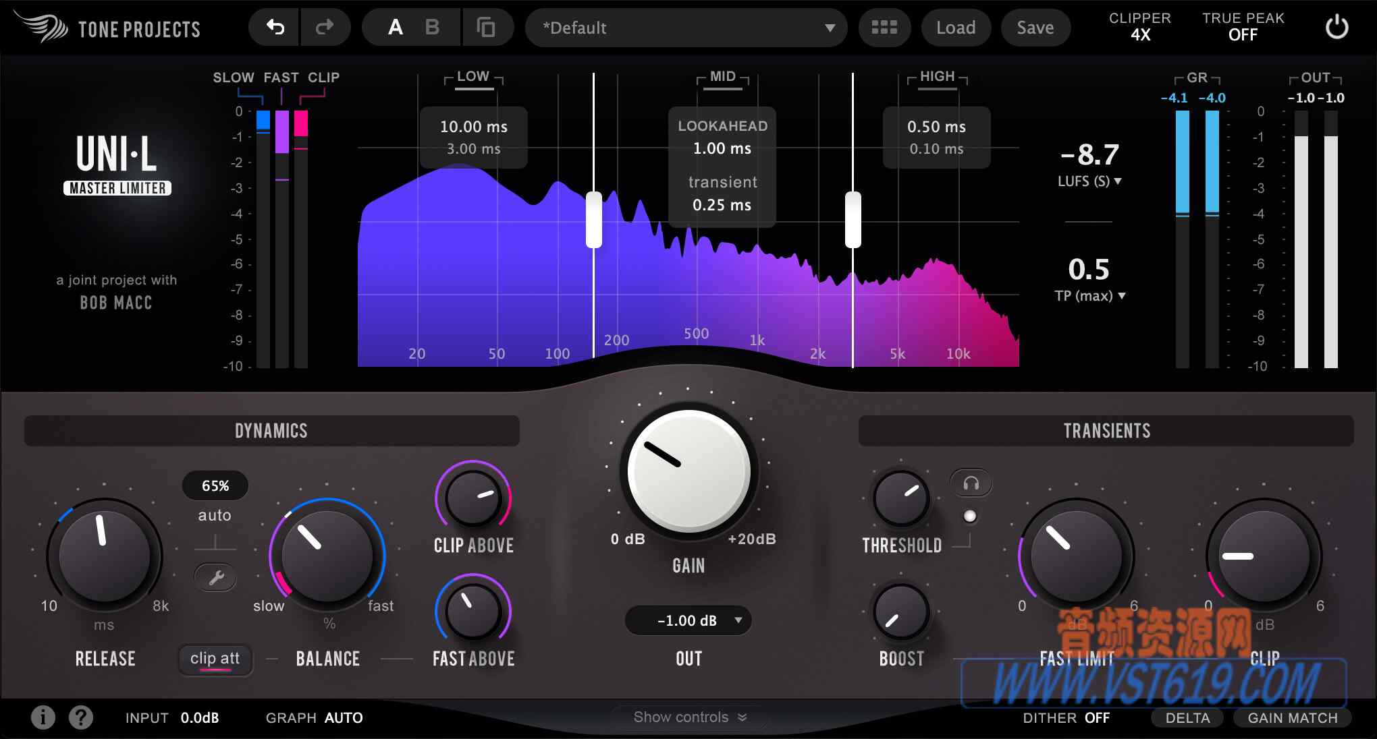Click the Load button

(x=956, y=28)
